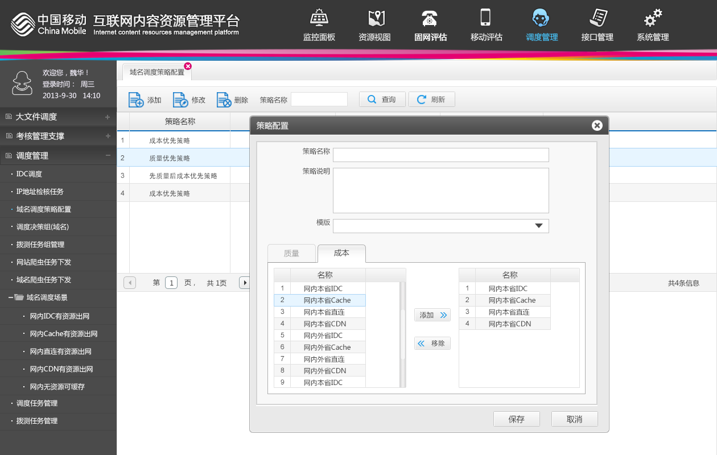717x455 pixels.
Task: Open 系统管理 gears icon
Action: (653, 18)
